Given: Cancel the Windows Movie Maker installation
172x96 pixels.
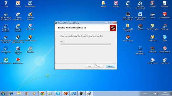Looking at the screenshot, I should coord(110,66).
